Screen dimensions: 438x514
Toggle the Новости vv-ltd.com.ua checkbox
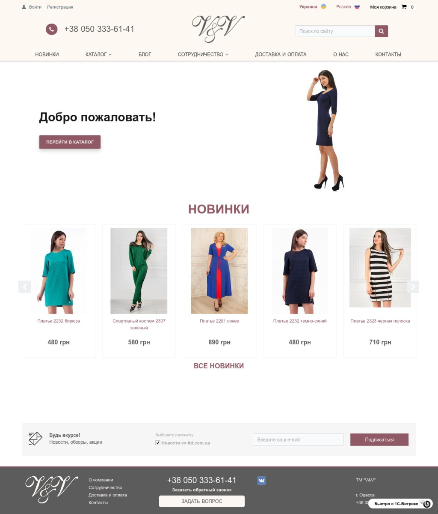157,443
